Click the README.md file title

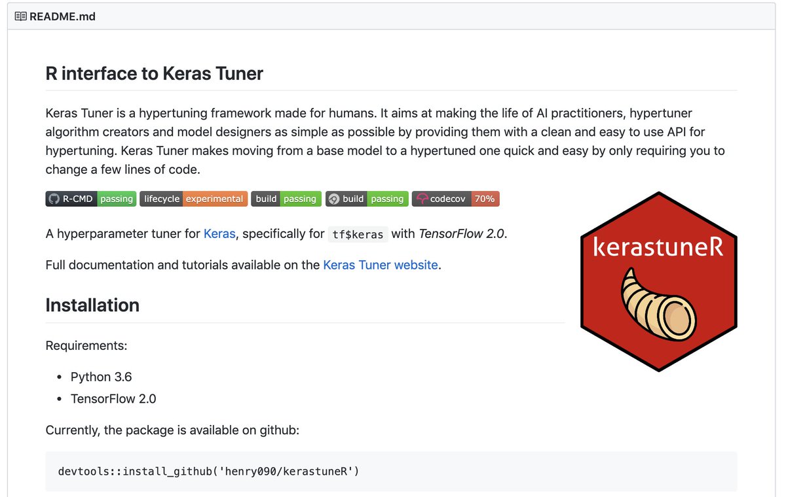pyautogui.click(x=62, y=16)
